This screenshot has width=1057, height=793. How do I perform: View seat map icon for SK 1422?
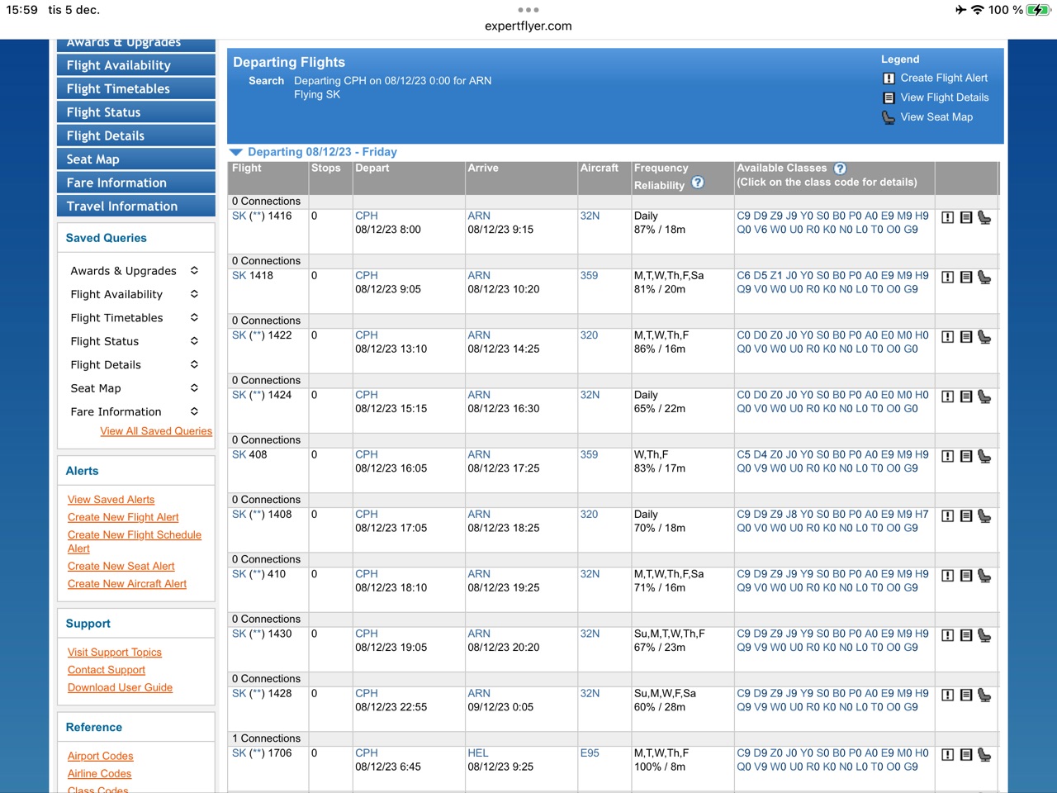pyautogui.click(x=984, y=337)
